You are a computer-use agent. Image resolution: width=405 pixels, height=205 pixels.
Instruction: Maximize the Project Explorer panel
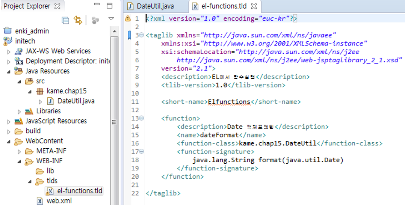pyautogui.click(x=110, y=6)
